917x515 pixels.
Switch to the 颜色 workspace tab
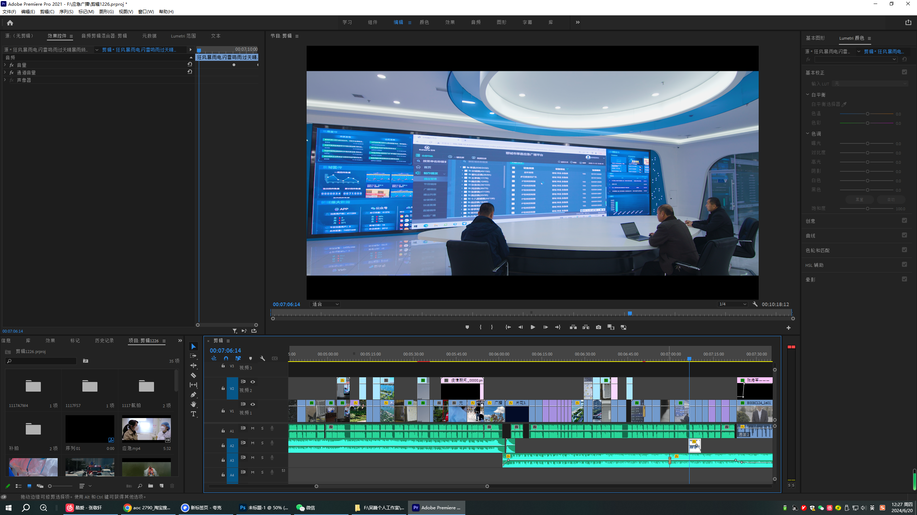424,22
